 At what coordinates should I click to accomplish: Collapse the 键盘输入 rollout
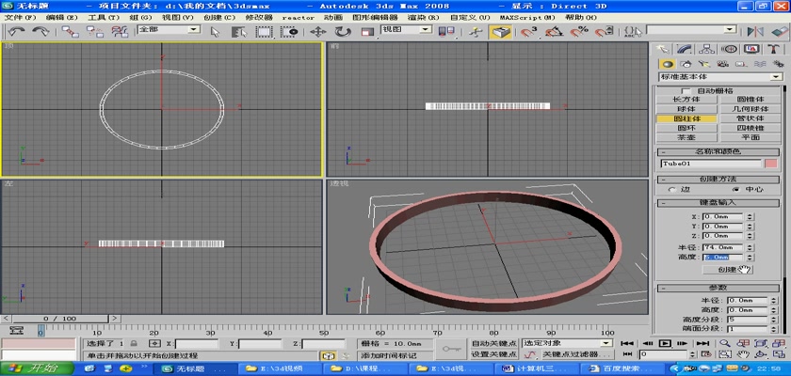pos(718,203)
